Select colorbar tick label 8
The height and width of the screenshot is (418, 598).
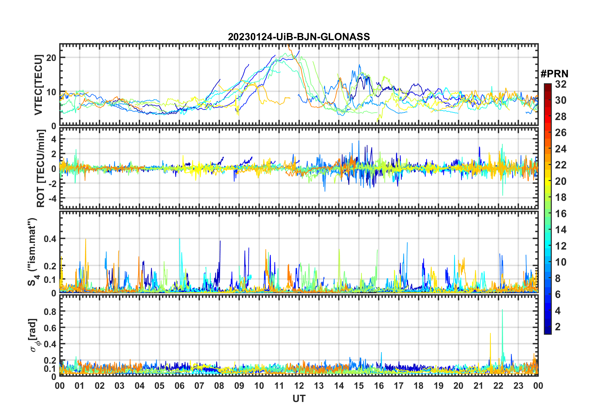tap(558, 278)
